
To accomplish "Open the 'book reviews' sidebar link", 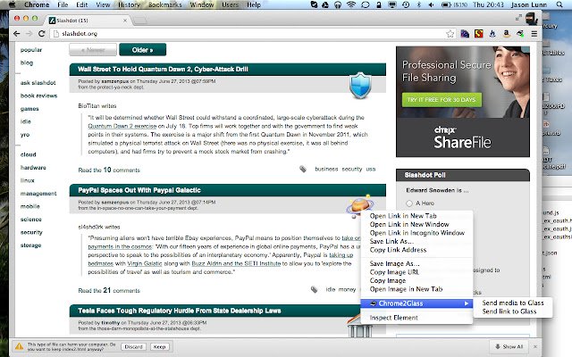I will click(38, 95).
